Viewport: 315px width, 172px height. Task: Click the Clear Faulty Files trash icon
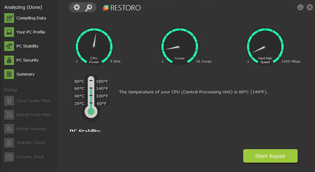[x=9, y=101]
